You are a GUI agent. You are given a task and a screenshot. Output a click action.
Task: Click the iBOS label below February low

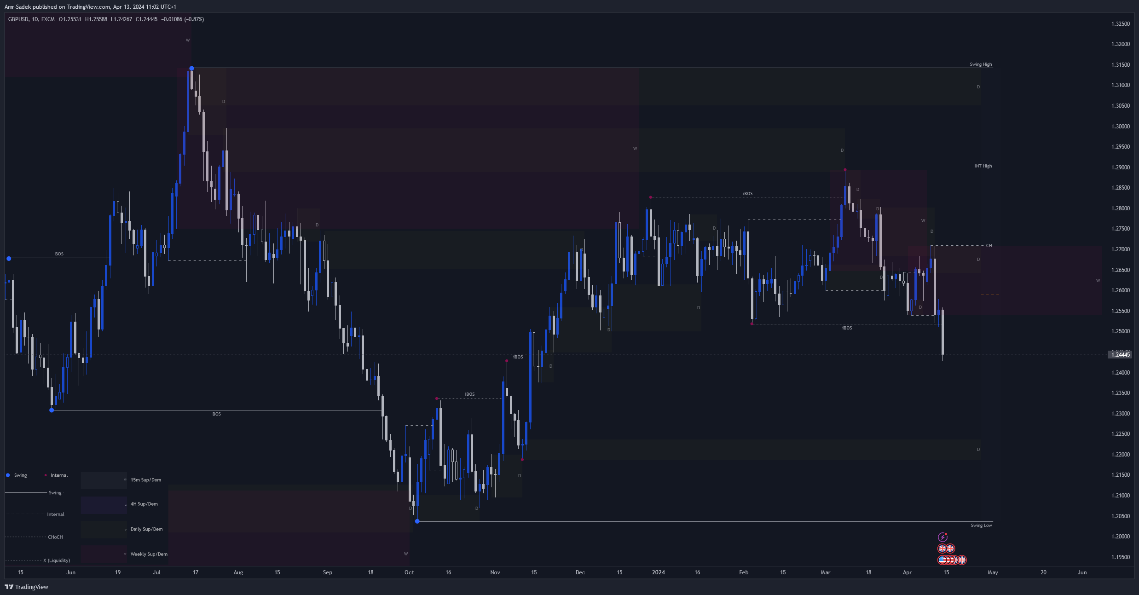(847, 328)
